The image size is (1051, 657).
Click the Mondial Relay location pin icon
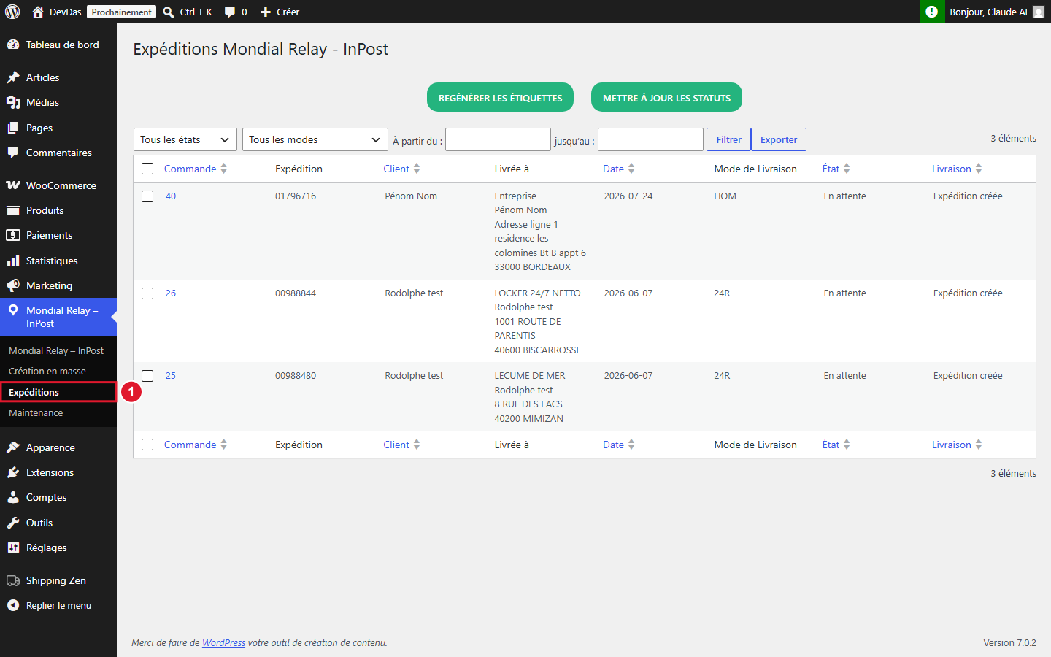click(13, 310)
